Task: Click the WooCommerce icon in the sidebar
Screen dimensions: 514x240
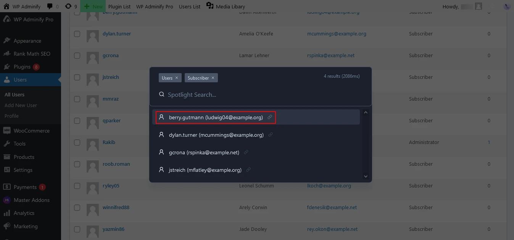Action: (x=6, y=130)
